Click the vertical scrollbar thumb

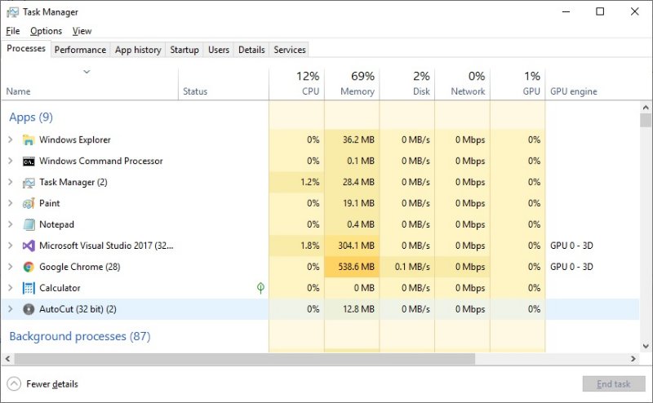(646, 120)
